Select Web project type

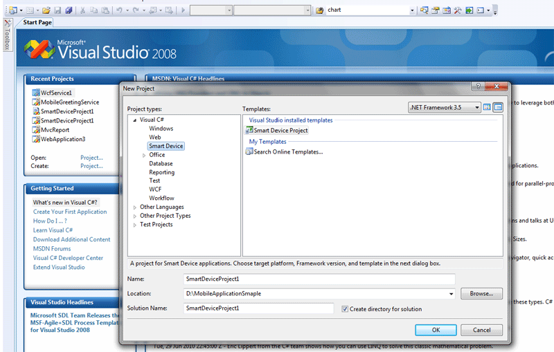[154, 137]
